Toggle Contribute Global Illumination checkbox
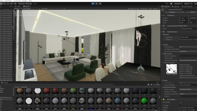This screenshot has height=111, width=197. [x=180, y=49]
